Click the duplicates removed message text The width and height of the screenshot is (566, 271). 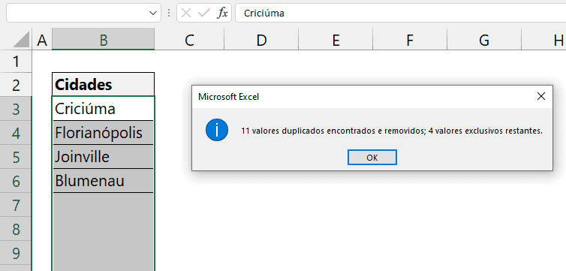click(x=392, y=131)
